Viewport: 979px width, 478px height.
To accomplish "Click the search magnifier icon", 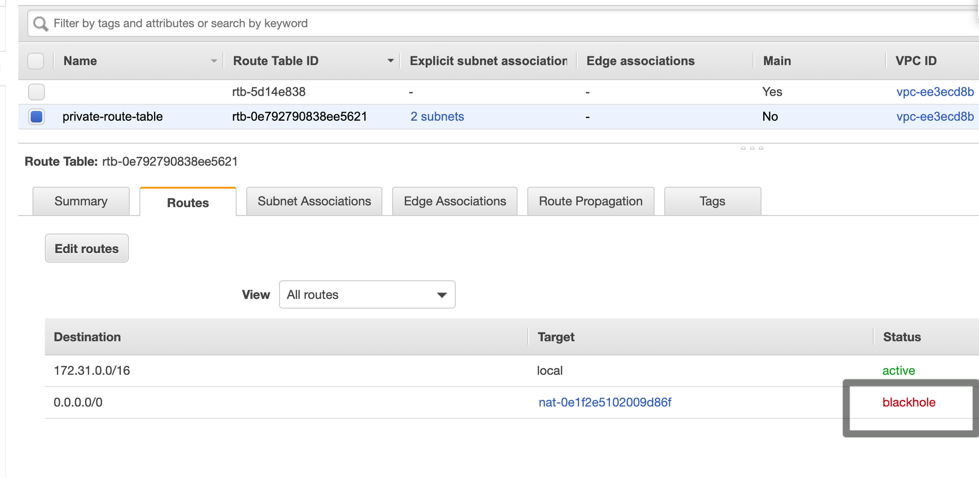I will tap(41, 23).
